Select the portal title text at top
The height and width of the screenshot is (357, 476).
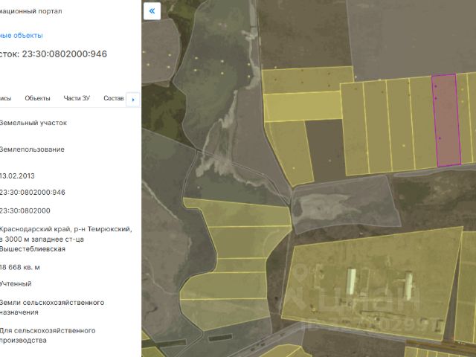coord(31,11)
